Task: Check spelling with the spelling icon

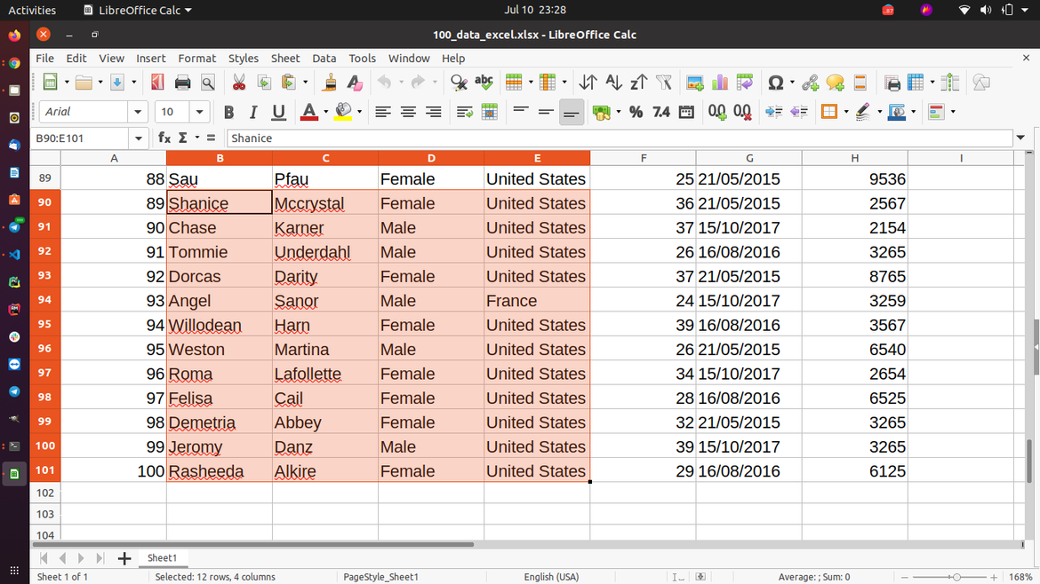Action: [484, 82]
